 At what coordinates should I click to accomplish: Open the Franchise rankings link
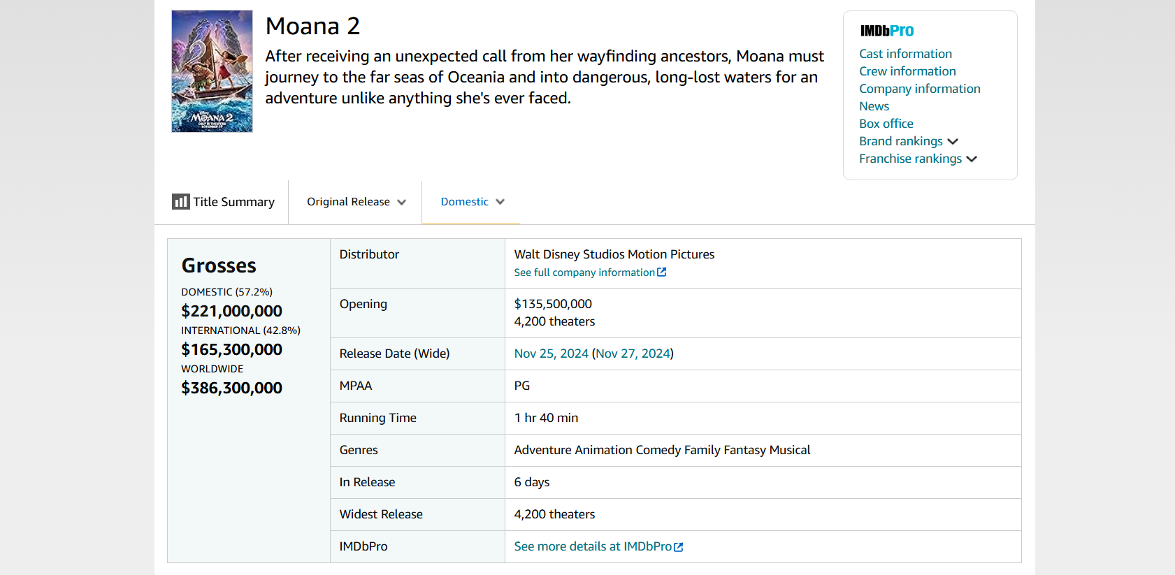click(x=910, y=159)
